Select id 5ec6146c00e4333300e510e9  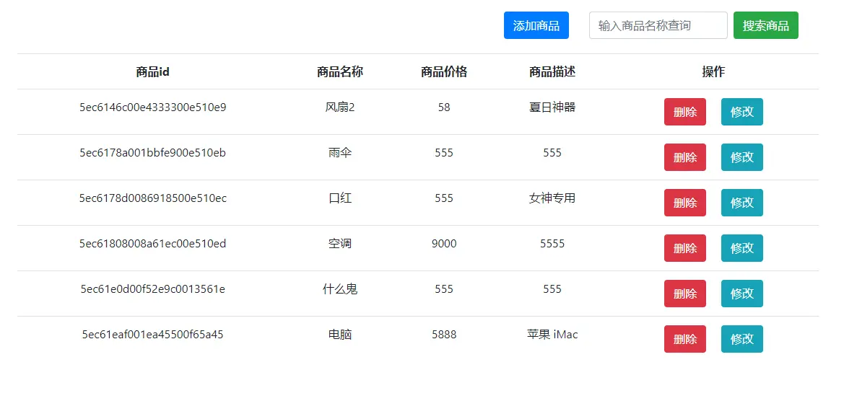coord(152,107)
